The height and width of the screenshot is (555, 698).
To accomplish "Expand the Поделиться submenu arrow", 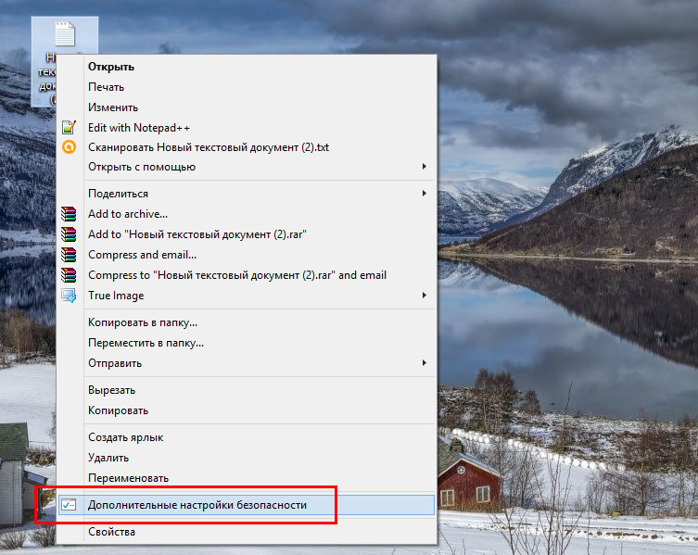I will coord(425,193).
